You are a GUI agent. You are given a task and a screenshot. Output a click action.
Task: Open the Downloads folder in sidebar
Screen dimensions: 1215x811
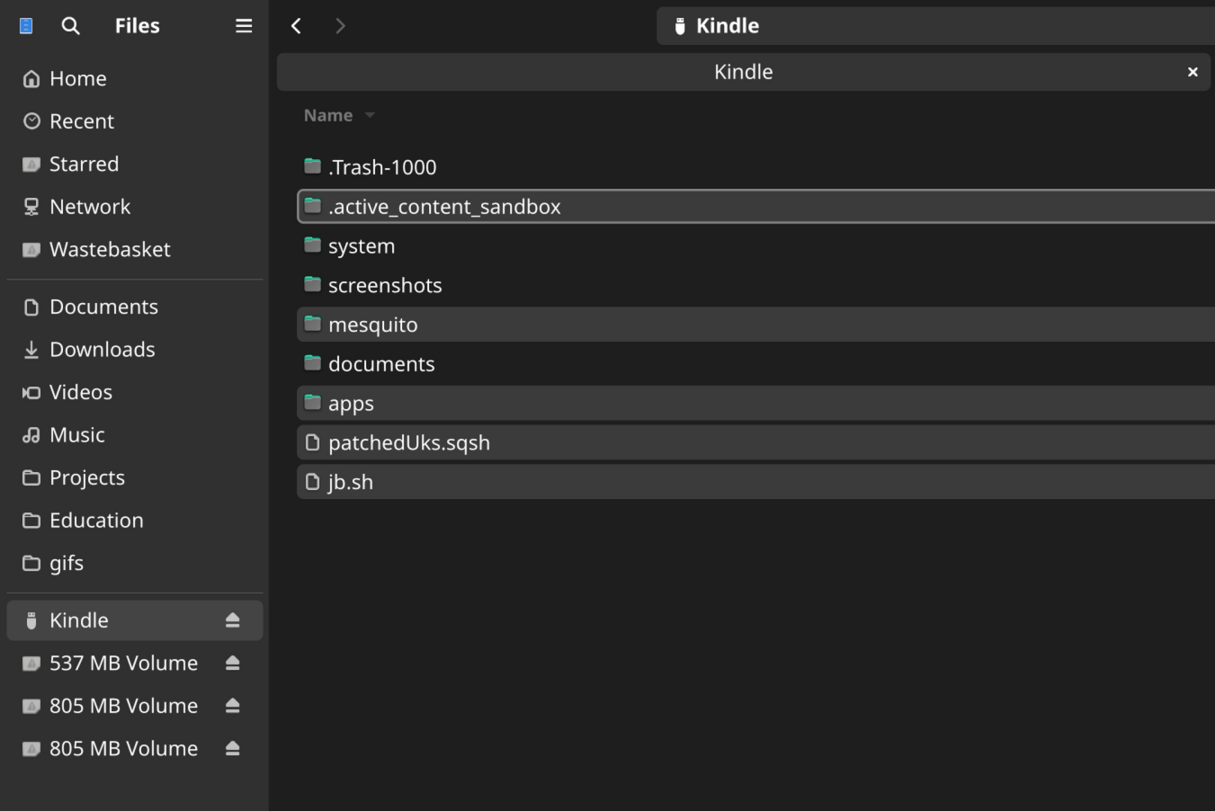(102, 350)
